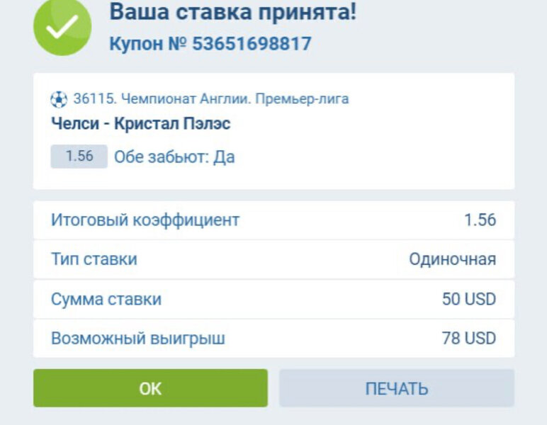Click the Сумма ставки label

(x=106, y=299)
